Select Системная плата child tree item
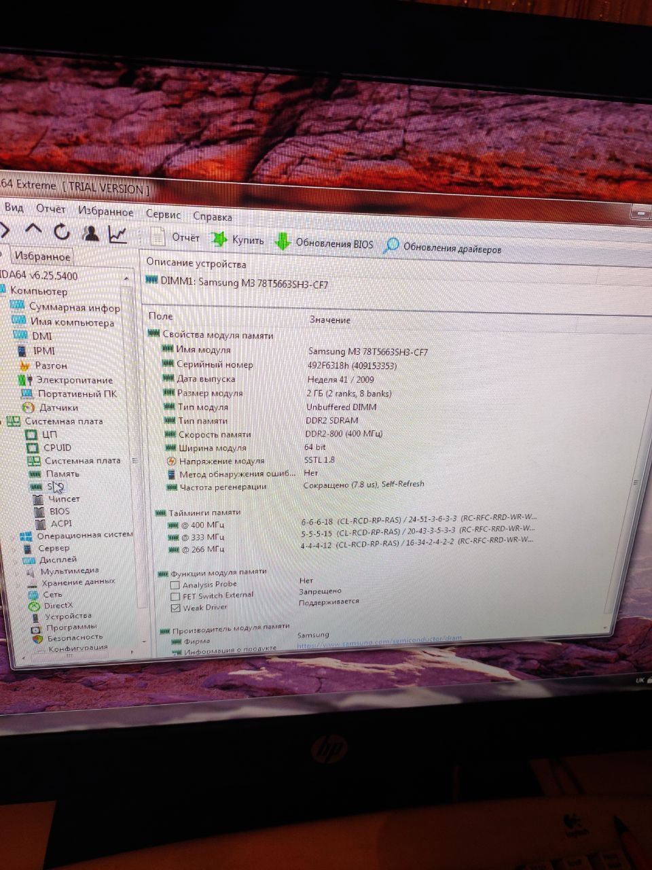Image resolution: width=652 pixels, height=870 pixels. 74,460
